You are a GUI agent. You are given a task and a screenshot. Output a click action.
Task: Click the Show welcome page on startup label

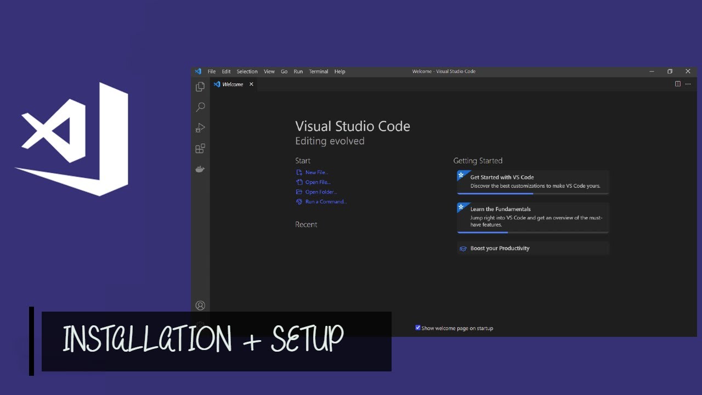coord(457,328)
